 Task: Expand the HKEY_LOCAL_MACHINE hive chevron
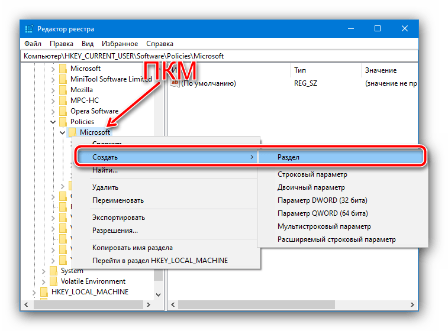[34, 293]
